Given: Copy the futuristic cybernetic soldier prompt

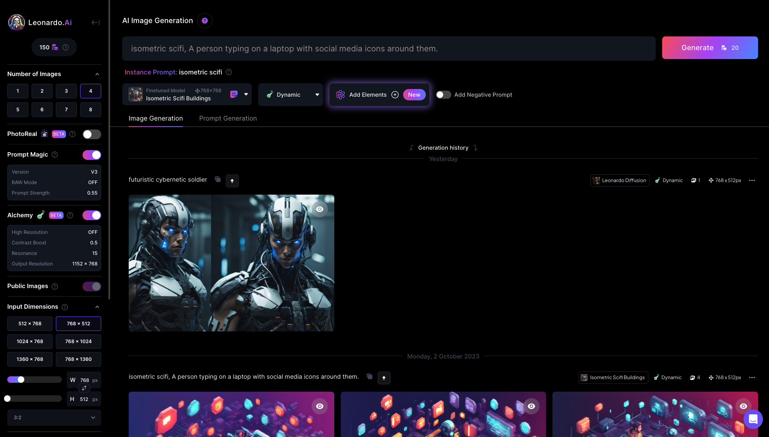Looking at the screenshot, I should (218, 180).
